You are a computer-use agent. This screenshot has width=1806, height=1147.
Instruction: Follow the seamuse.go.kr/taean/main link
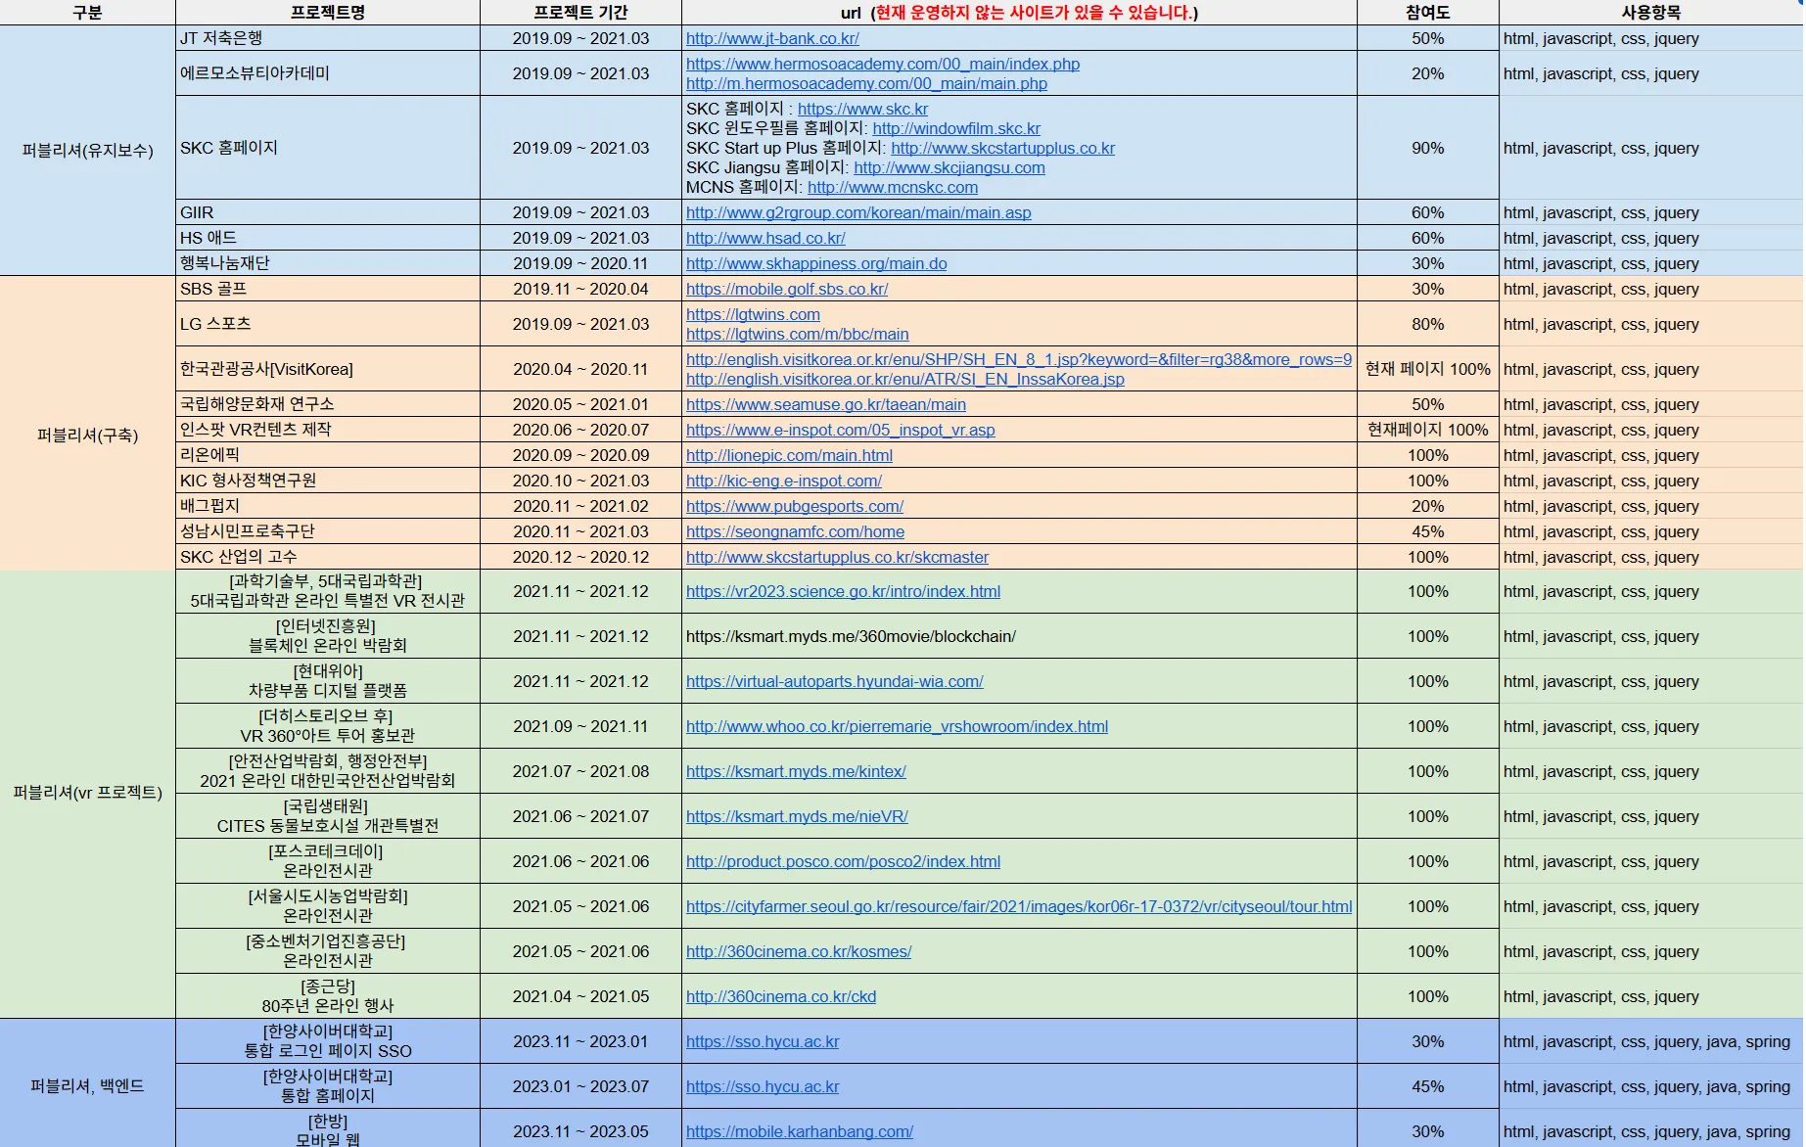[826, 405]
